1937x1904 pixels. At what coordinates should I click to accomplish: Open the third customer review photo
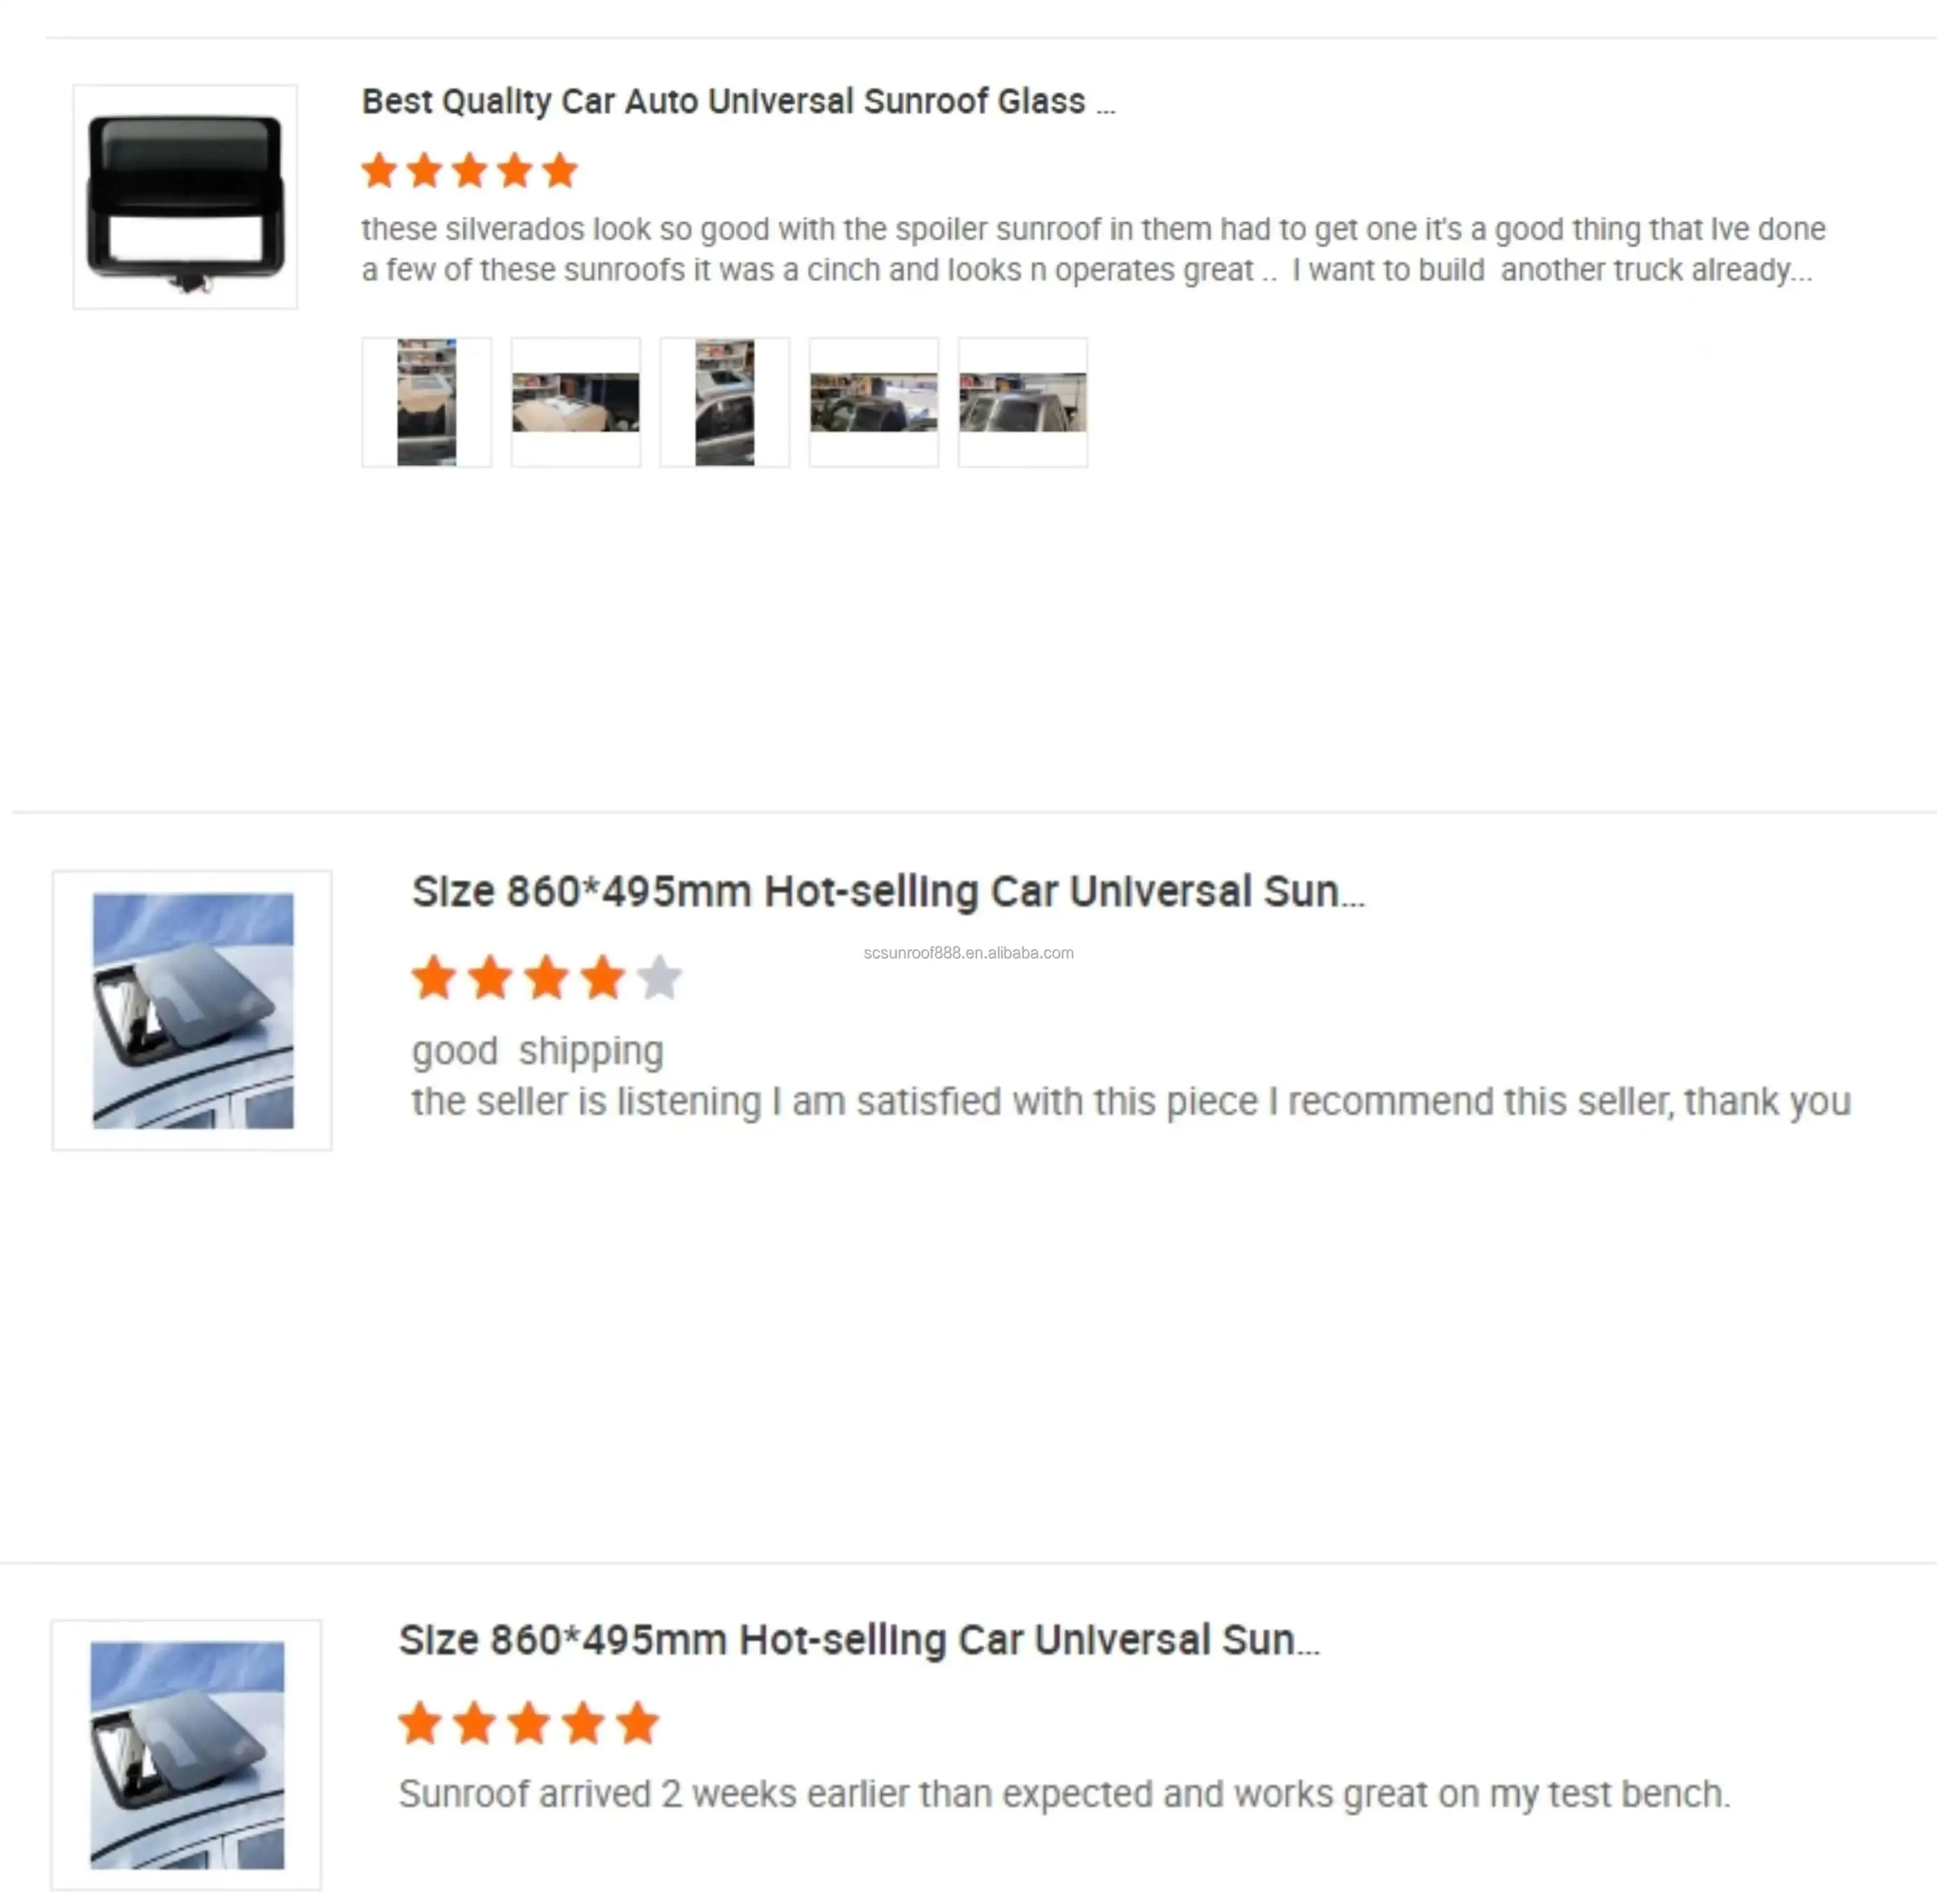(x=725, y=402)
